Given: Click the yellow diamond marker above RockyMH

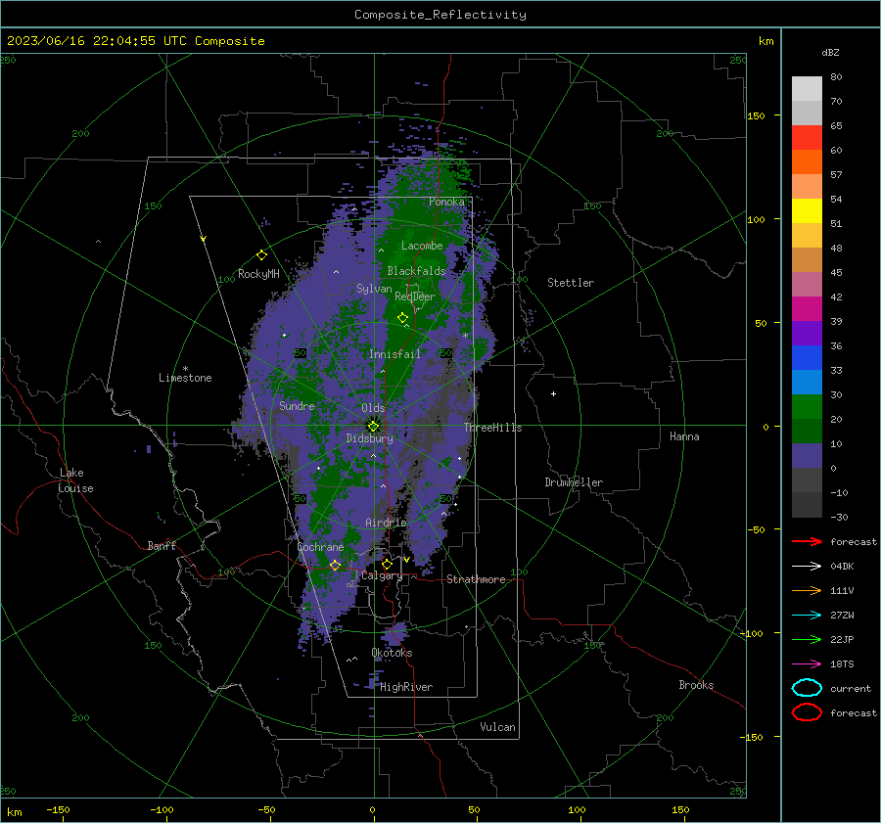Looking at the screenshot, I should (261, 255).
